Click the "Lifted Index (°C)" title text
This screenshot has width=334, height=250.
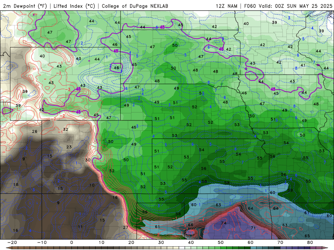pyautogui.click(x=74, y=6)
